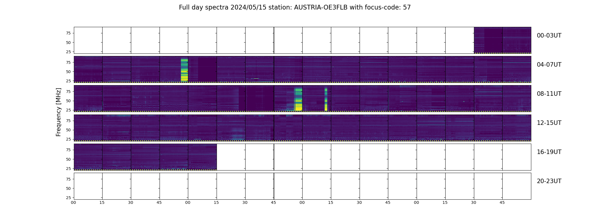The width and height of the screenshot is (590, 224).
Task: Click the wide bright burst in the 08-11UT spectrum
Action: 298,99
